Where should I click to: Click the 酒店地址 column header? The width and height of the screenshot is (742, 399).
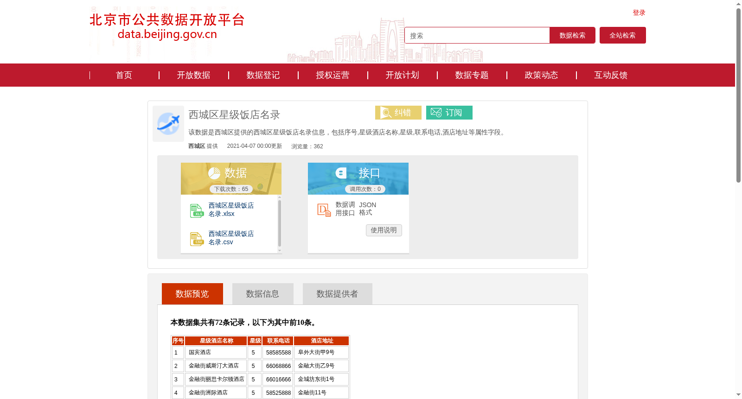322,341
